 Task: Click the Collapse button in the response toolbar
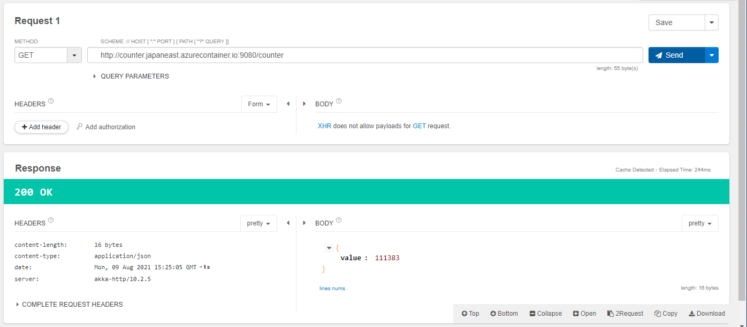pyautogui.click(x=546, y=314)
